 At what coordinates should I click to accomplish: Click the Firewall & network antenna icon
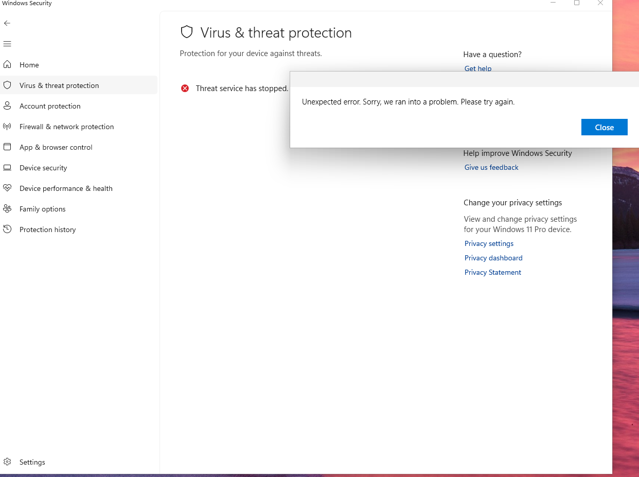[x=7, y=126]
